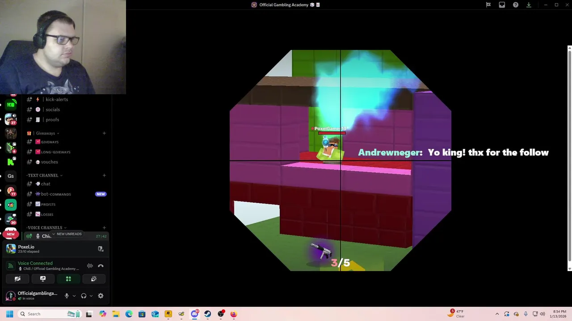Screen dimensions: 572x321
Task: Show hidden system tray icons
Action: coord(497,314)
